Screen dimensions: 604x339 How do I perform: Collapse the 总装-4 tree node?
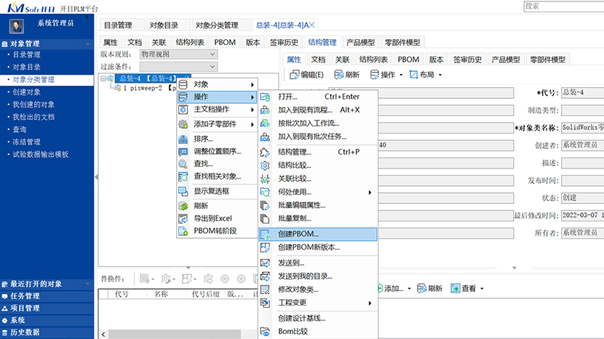(x=103, y=78)
